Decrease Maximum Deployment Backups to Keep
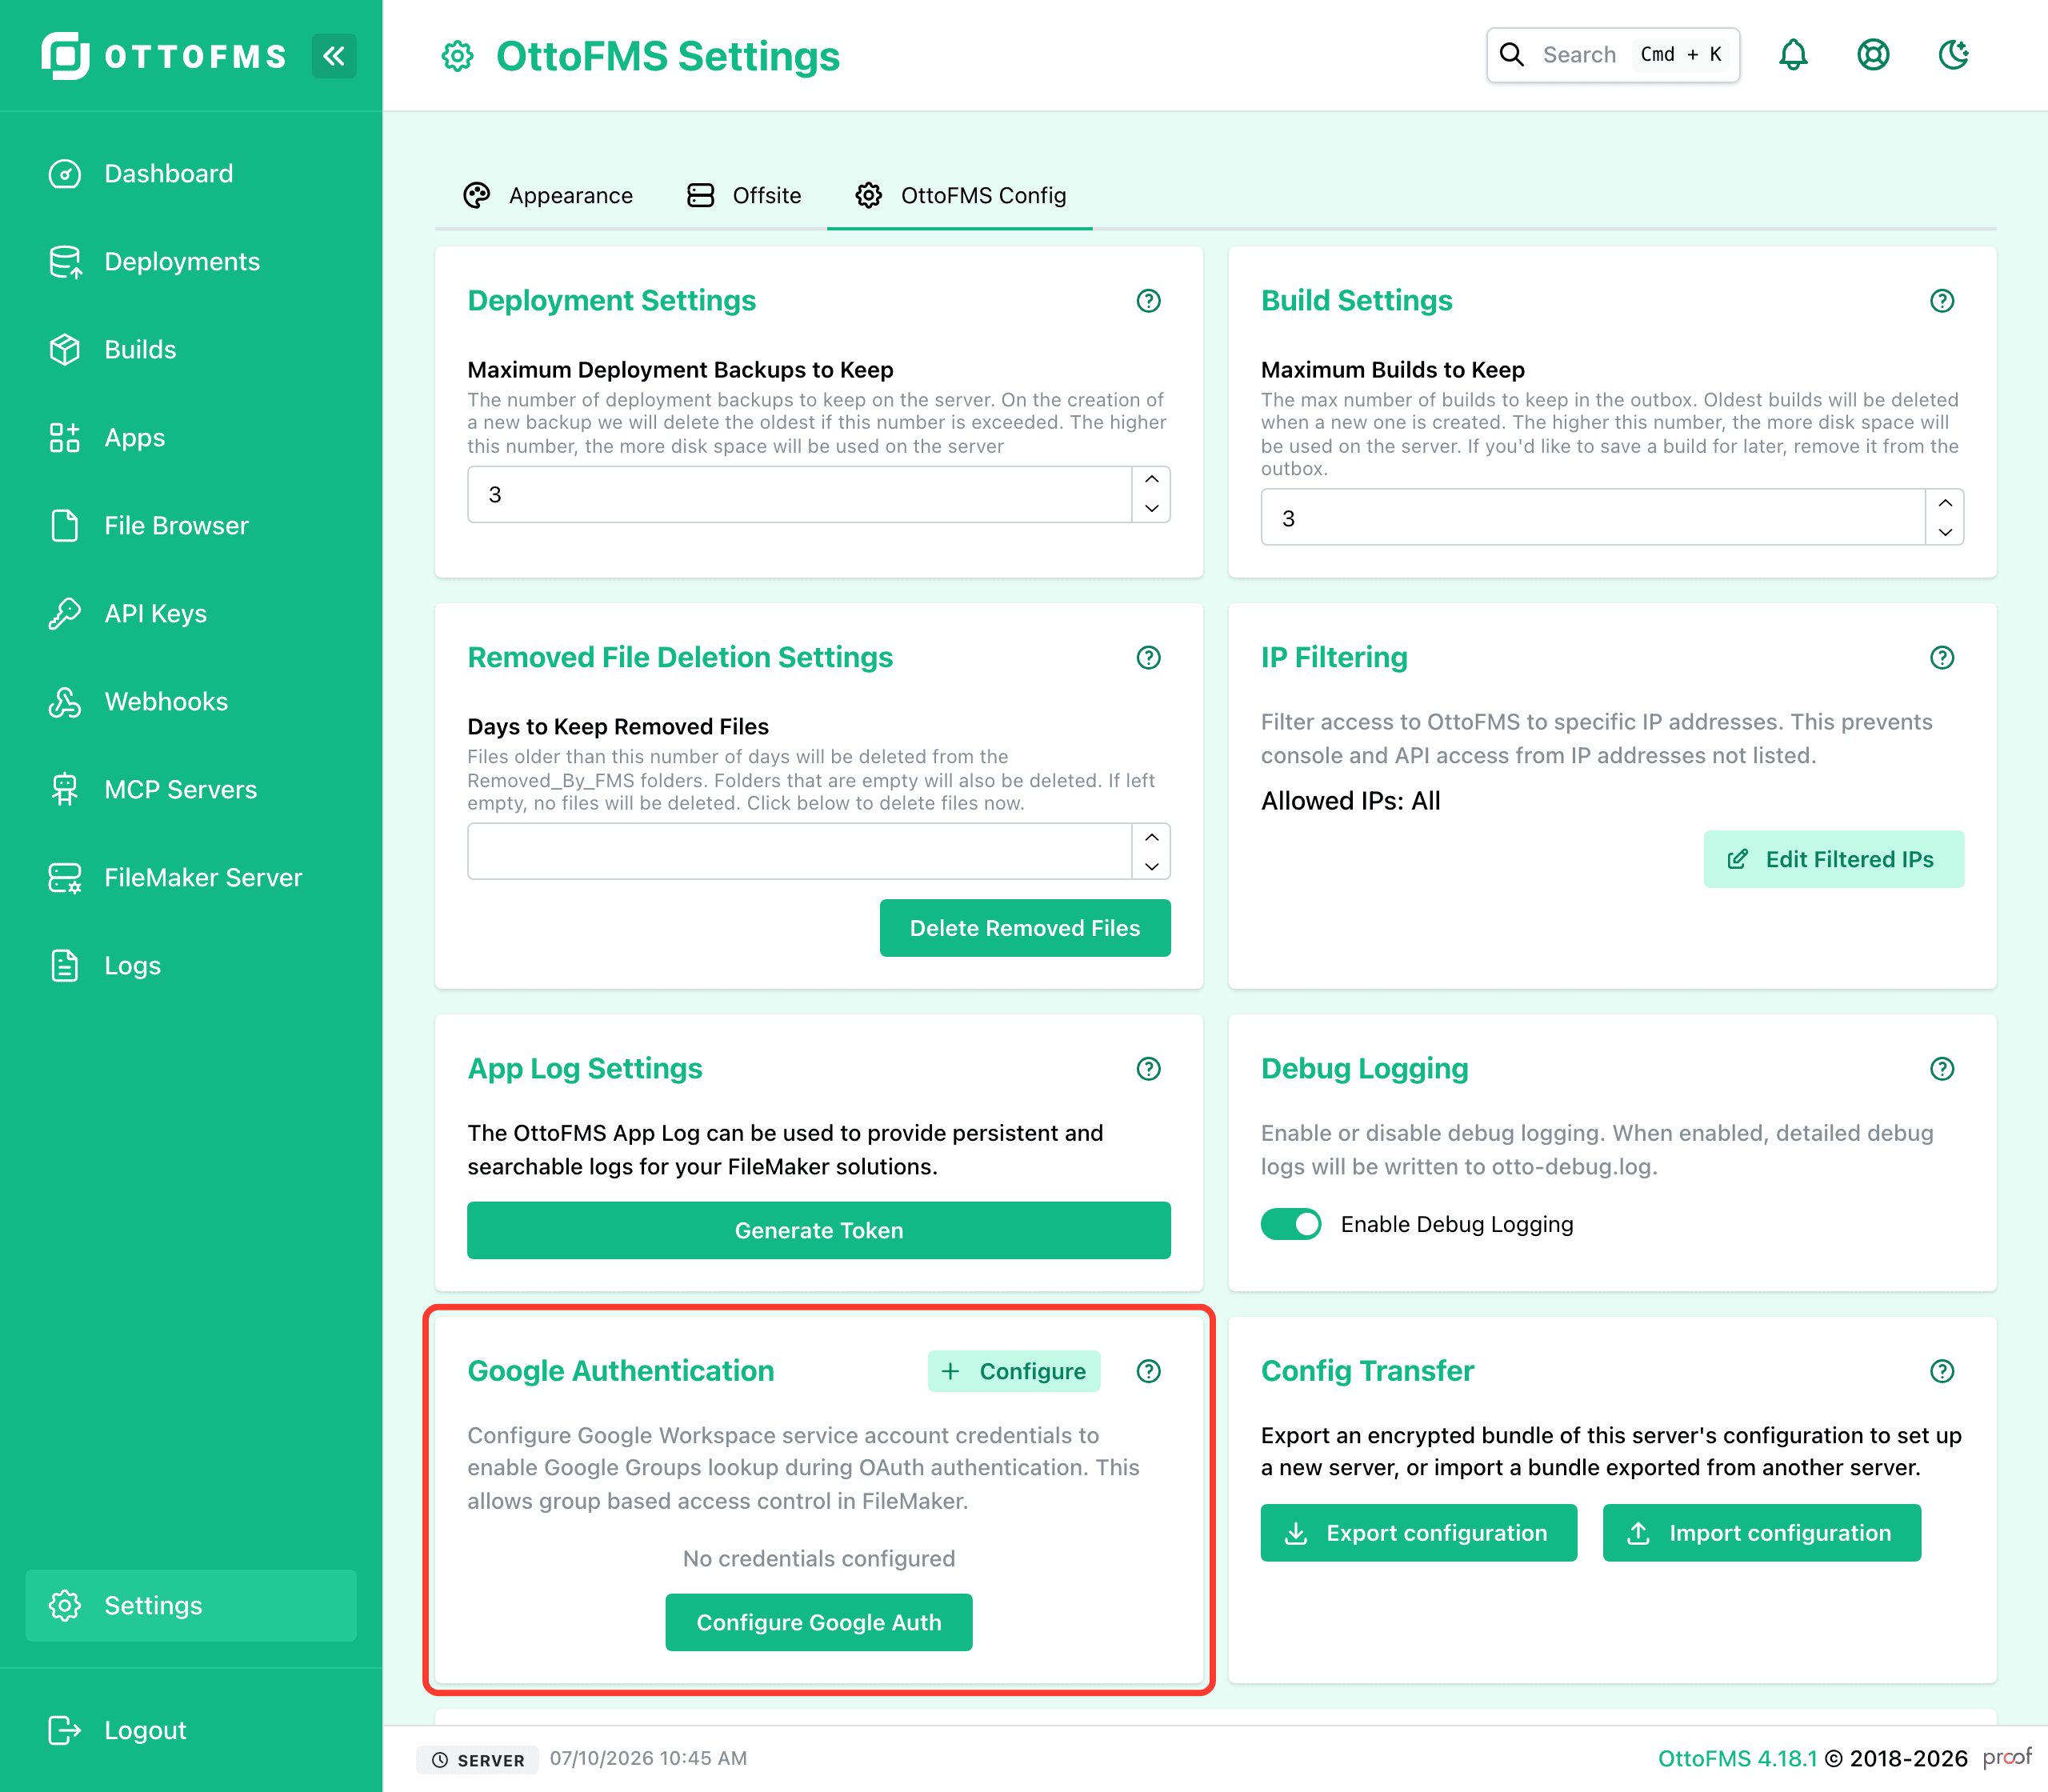 1152,508
